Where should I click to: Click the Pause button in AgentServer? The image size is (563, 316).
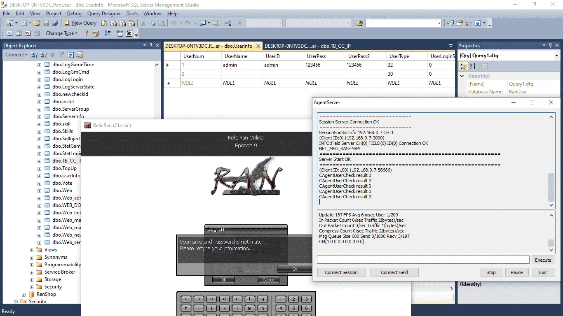516,272
